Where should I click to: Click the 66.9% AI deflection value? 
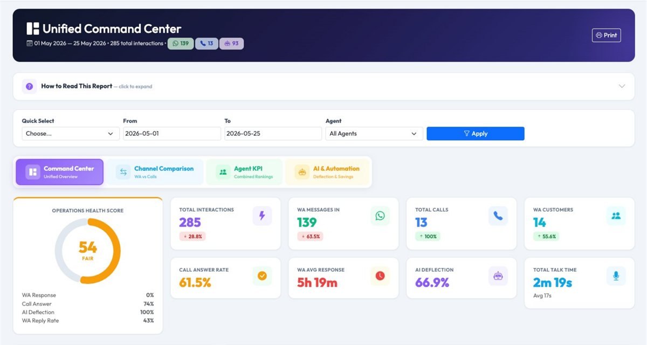pyautogui.click(x=432, y=282)
